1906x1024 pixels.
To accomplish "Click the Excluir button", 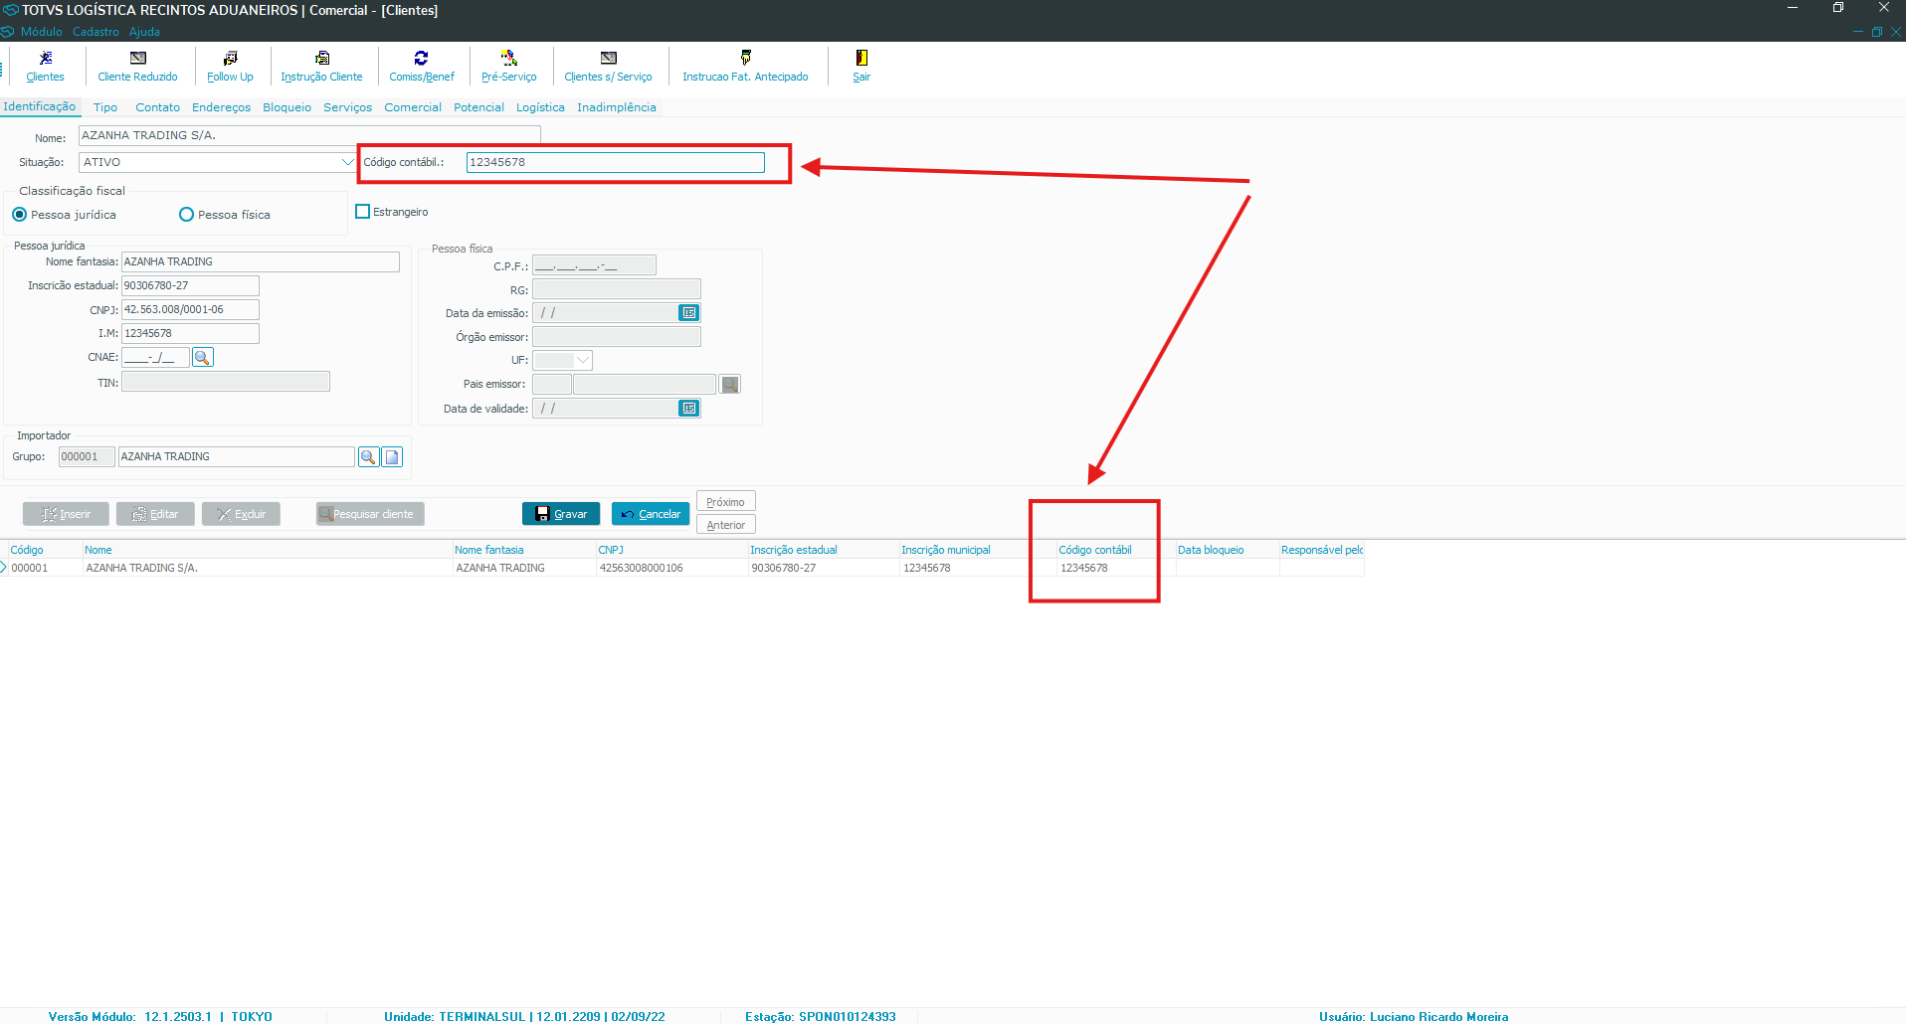I will (x=241, y=514).
